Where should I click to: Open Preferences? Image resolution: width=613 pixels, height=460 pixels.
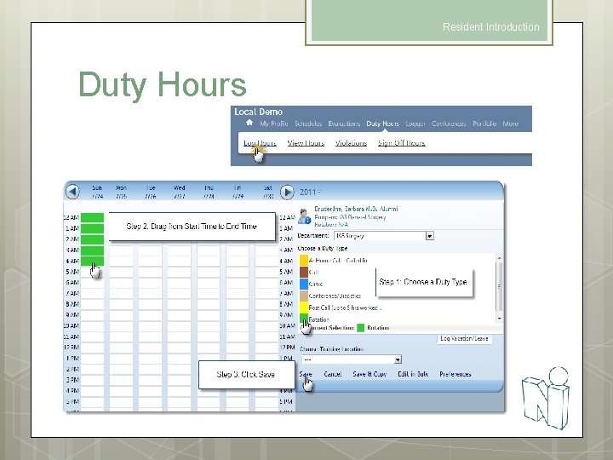click(455, 374)
